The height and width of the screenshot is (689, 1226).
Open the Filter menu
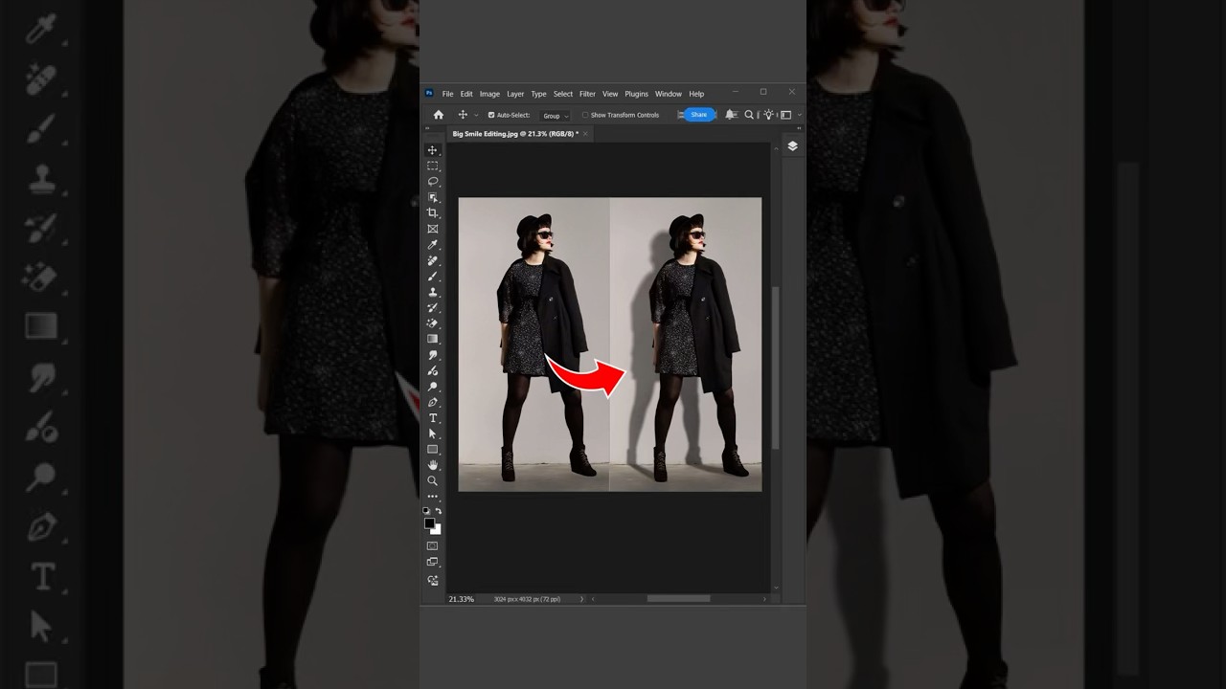click(x=587, y=94)
